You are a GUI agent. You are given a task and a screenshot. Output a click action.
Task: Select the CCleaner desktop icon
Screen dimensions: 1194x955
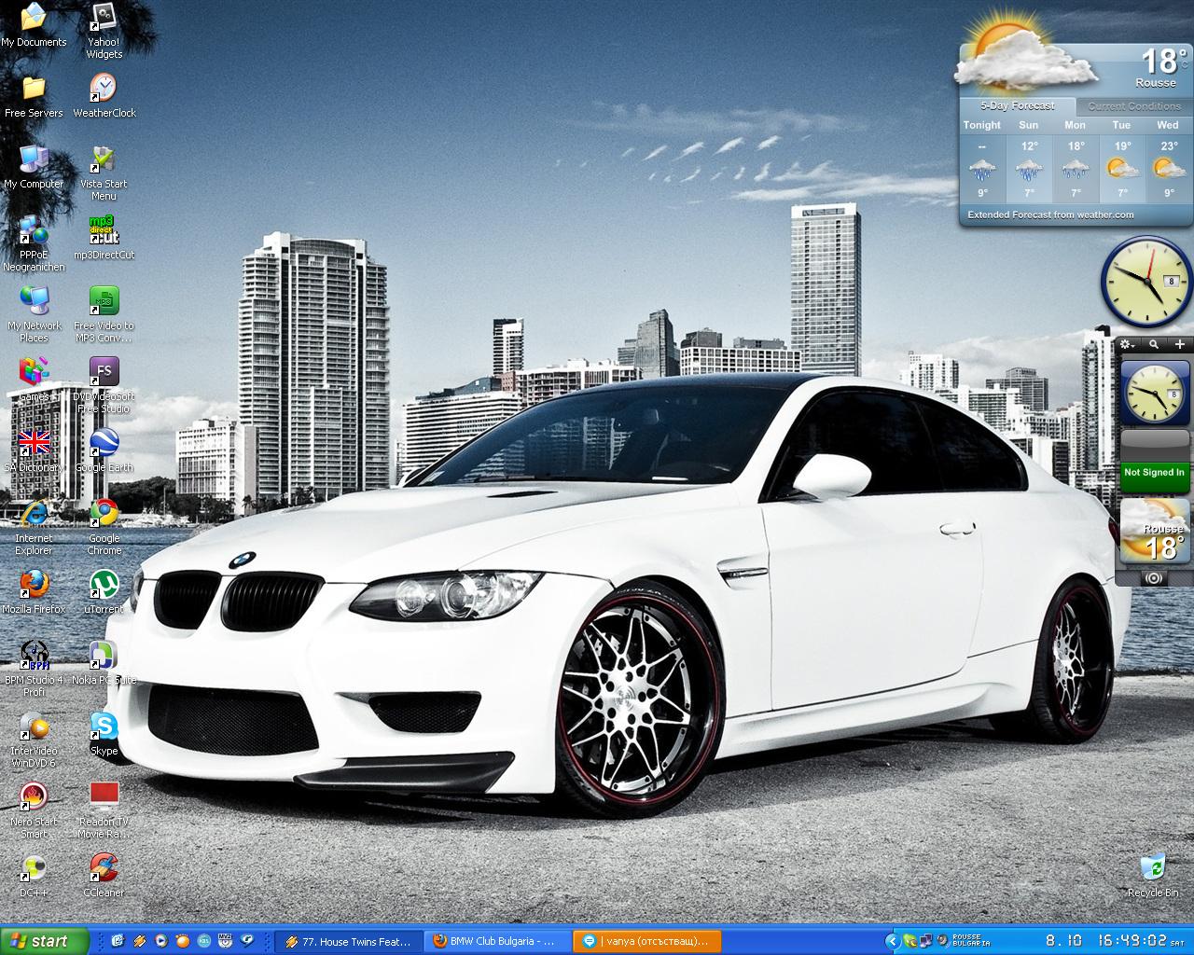(x=104, y=877)
